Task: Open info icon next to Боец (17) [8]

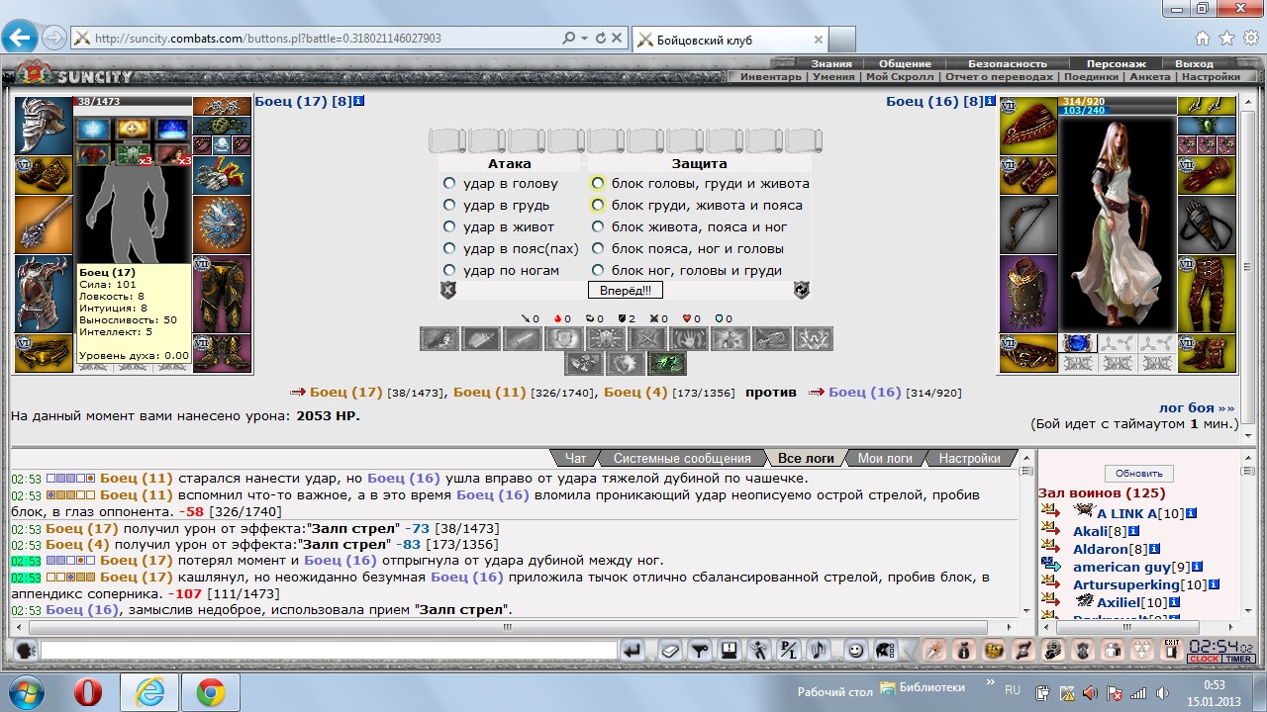Action: pos(358,101)
